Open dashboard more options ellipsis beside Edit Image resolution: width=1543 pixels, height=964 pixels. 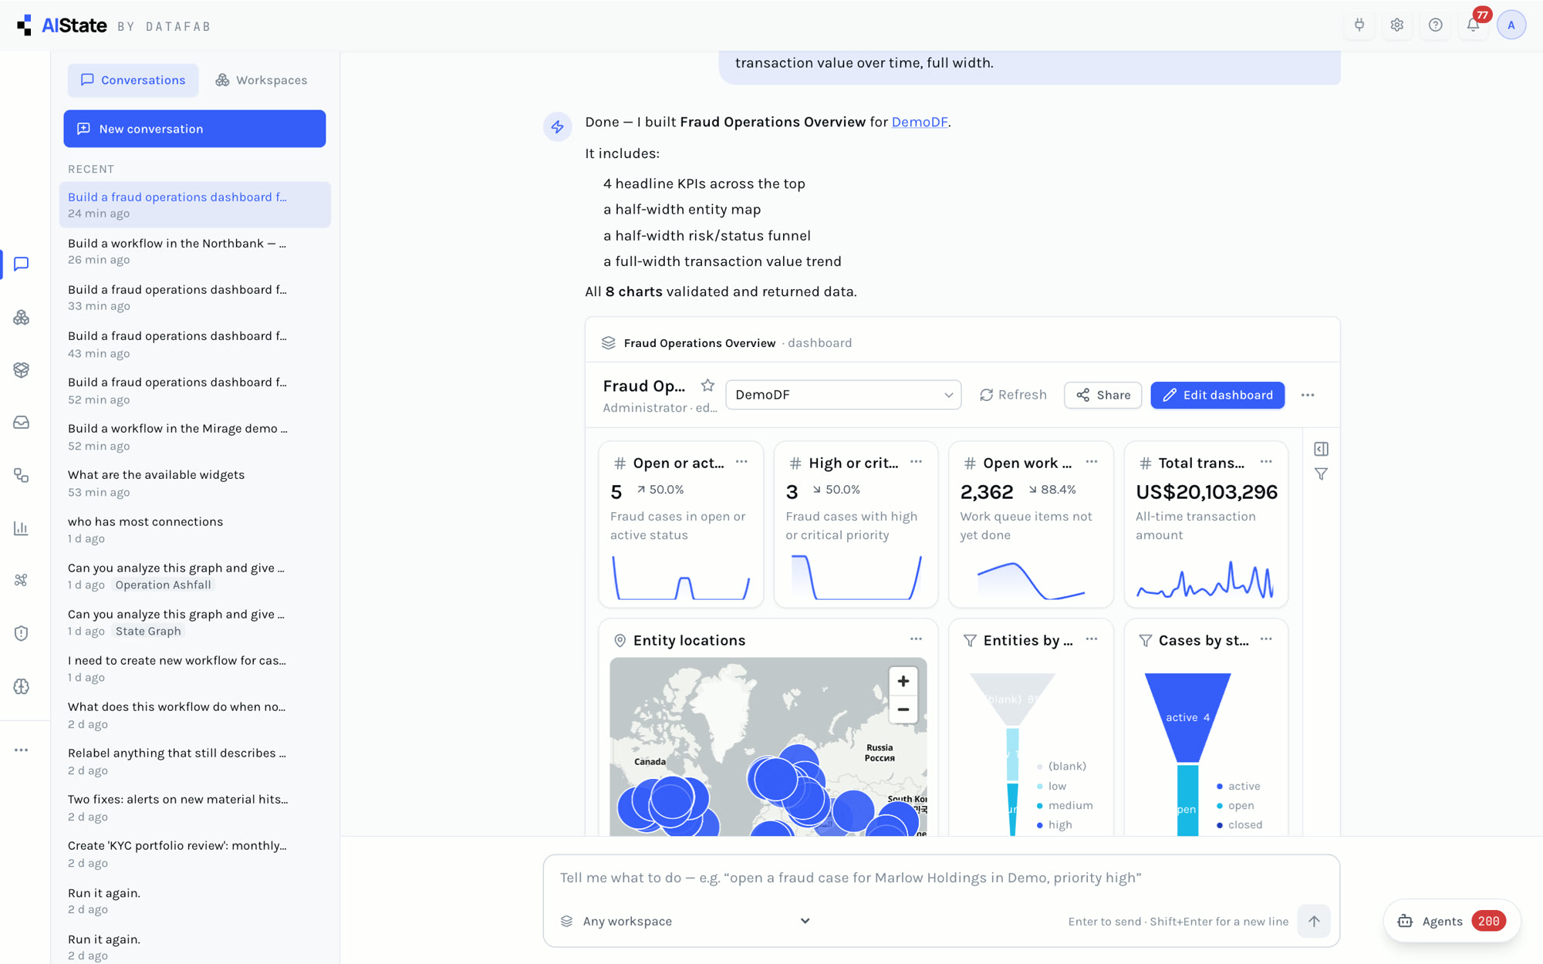(1308, 395)
